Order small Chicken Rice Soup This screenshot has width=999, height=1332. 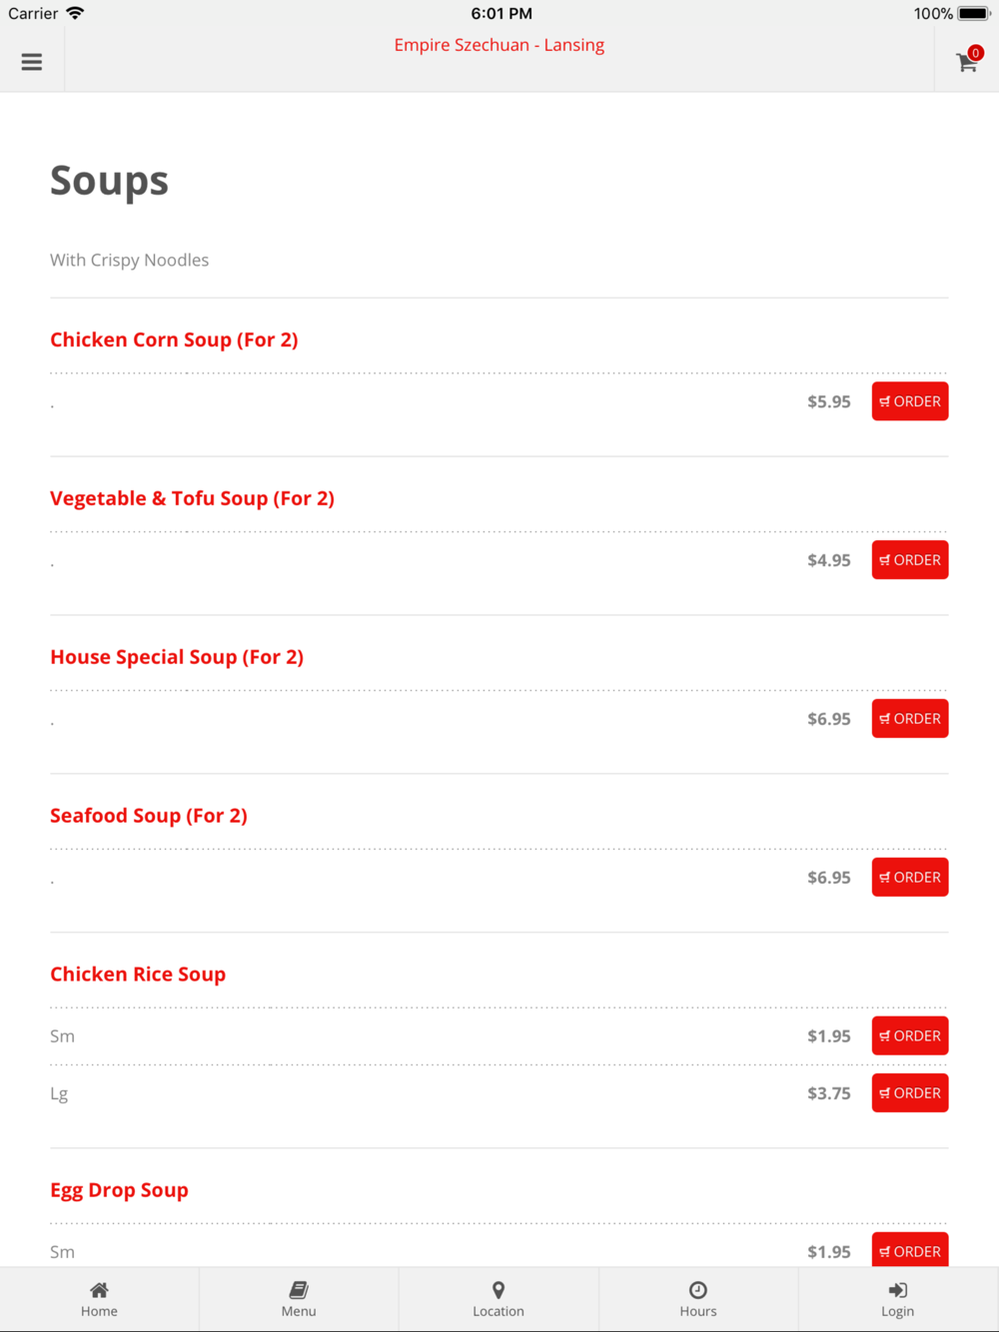pyautogui.click(x=910, y=1036)
